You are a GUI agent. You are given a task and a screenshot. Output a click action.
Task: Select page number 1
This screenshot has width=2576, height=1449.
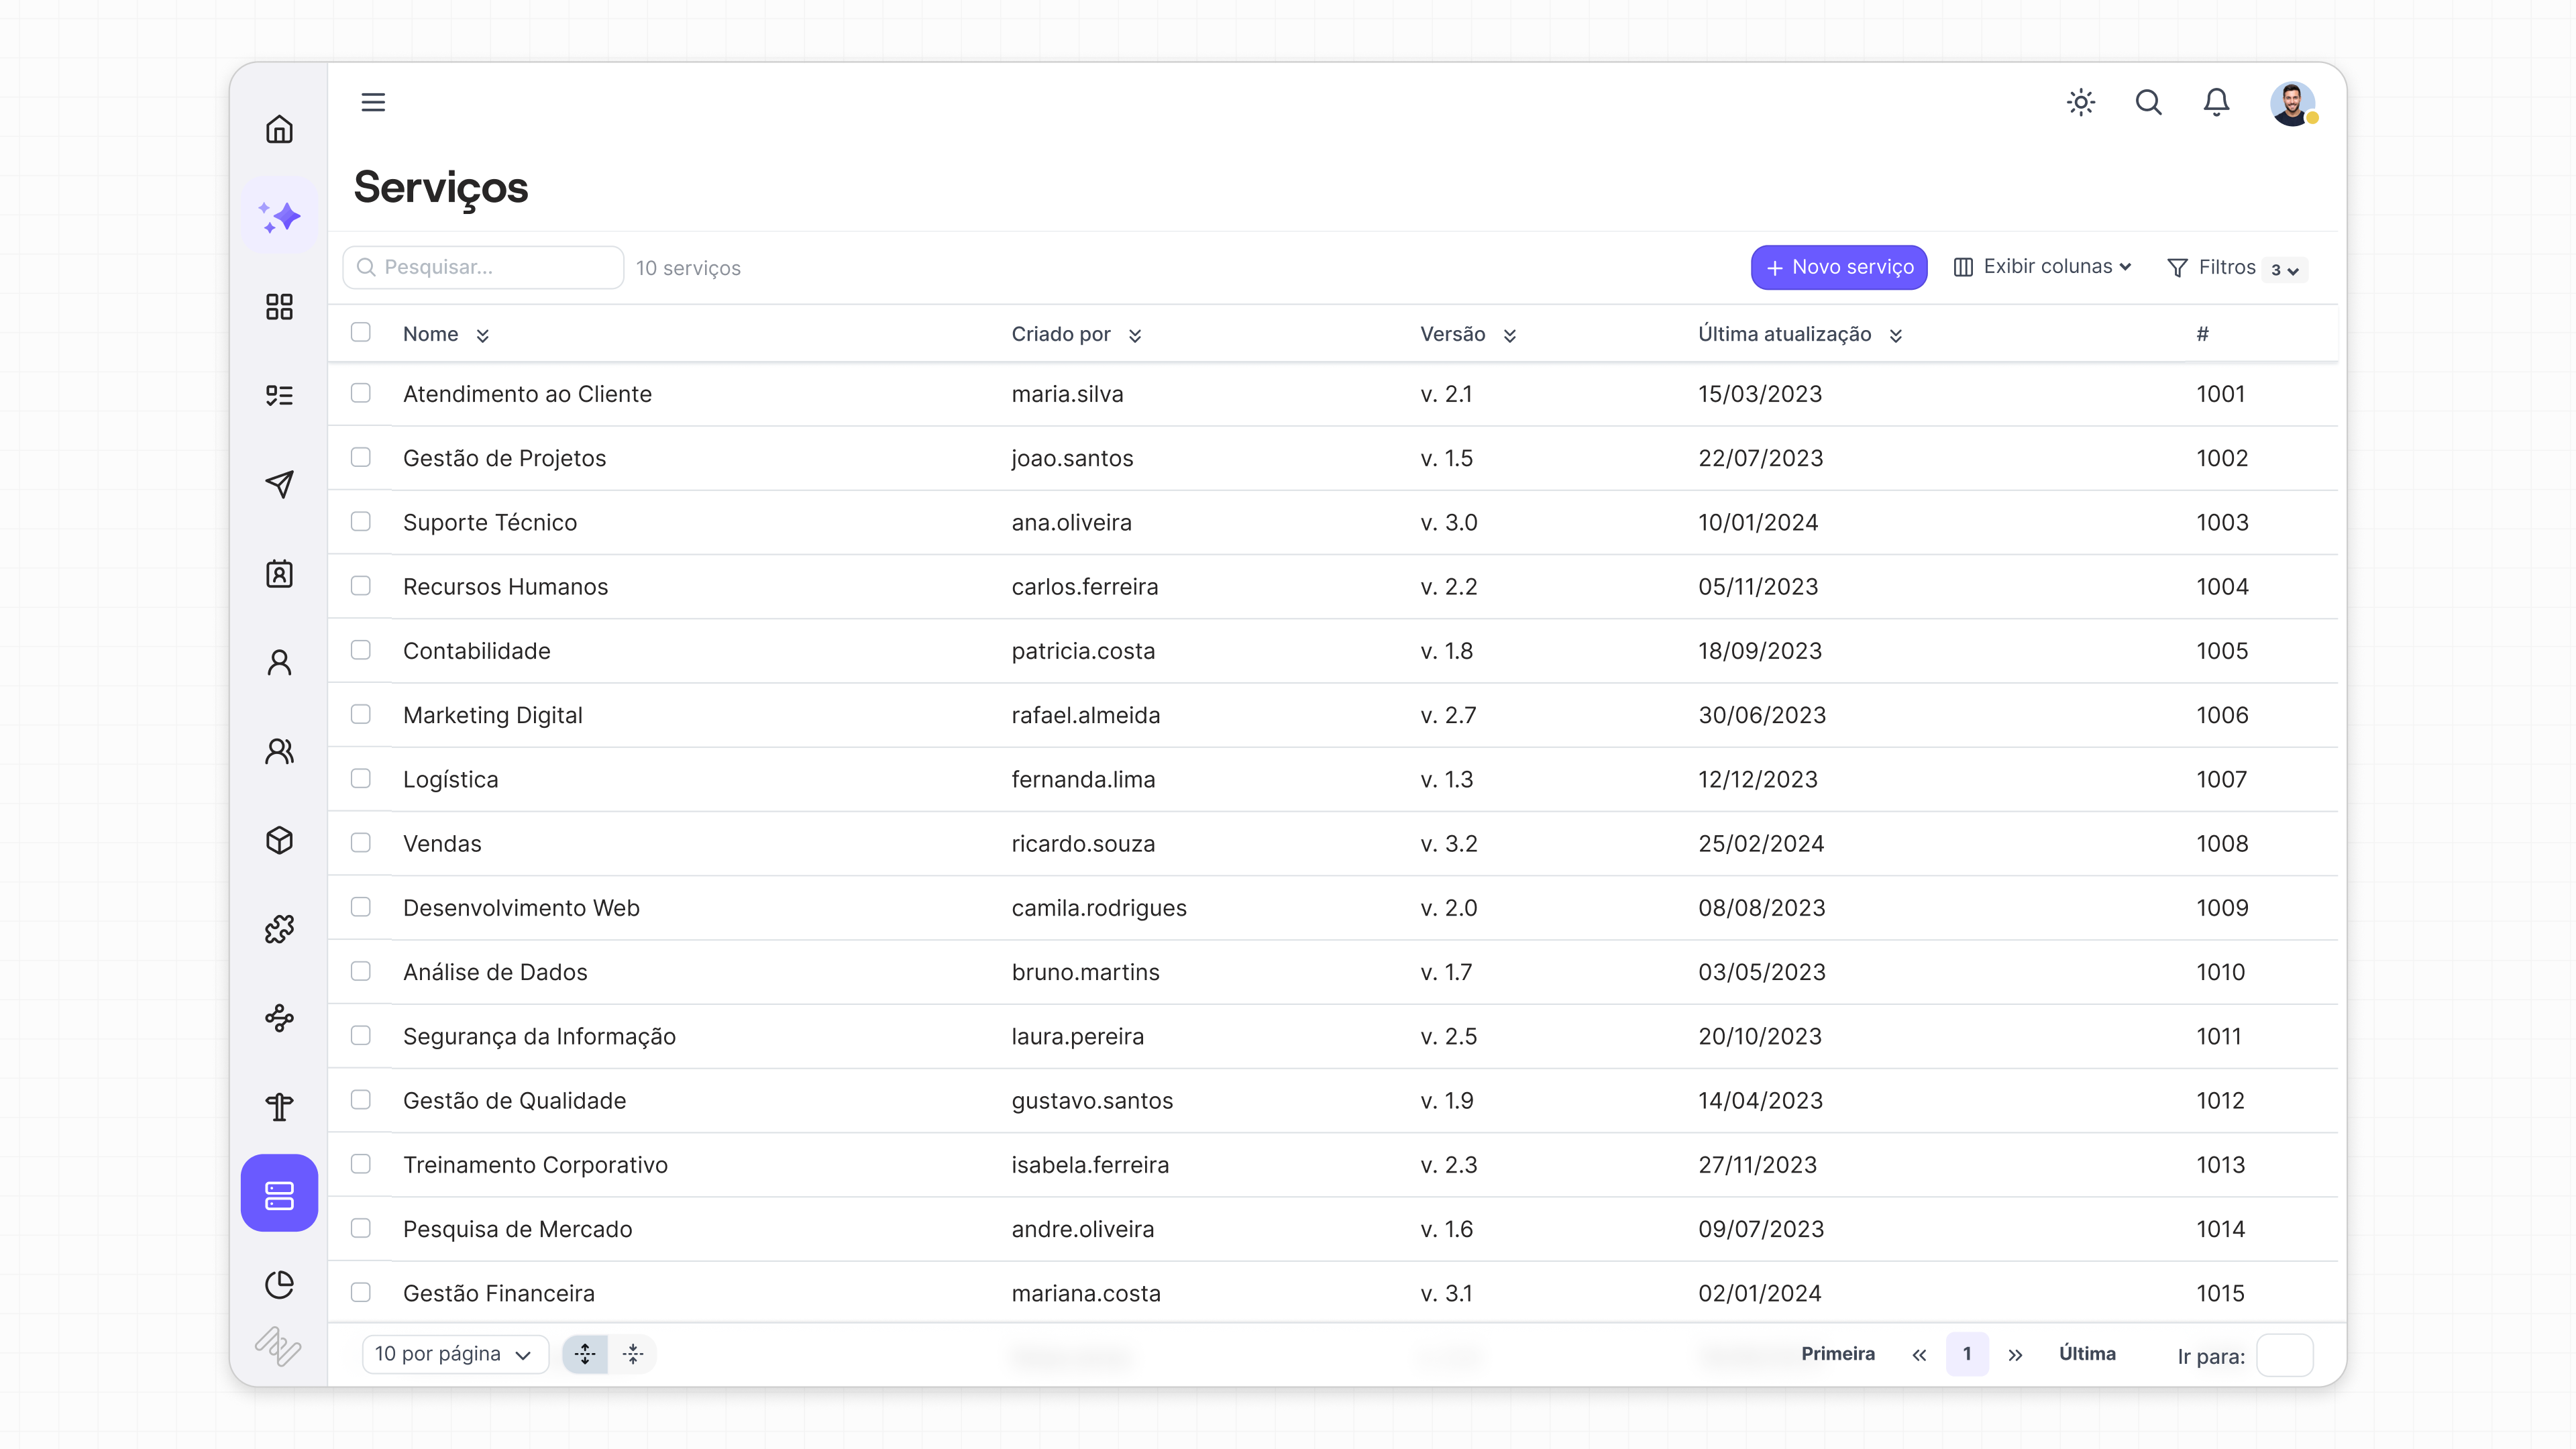click(x=1967, y=1354)
